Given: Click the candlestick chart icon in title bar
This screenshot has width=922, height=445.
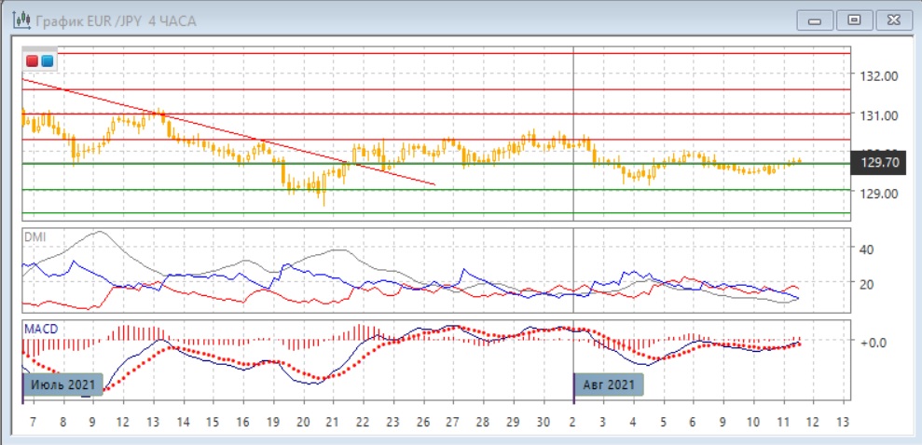Looking at the screenshot, I should coord(18,20).
